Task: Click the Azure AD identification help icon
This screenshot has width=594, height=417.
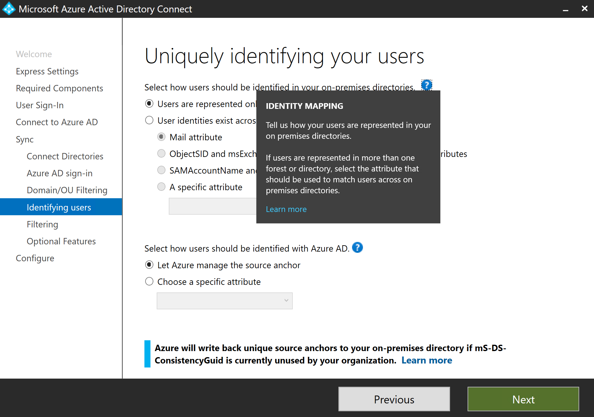Action: 357,248
